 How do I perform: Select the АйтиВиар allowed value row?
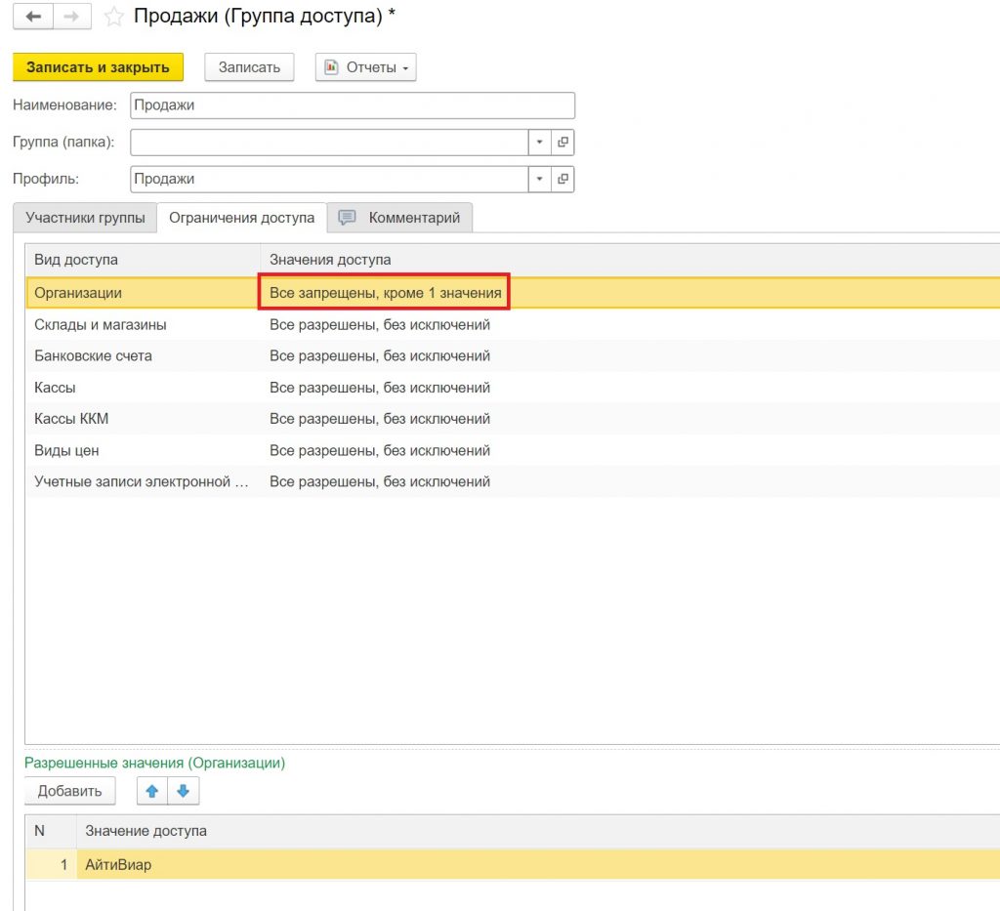[513, 865]
